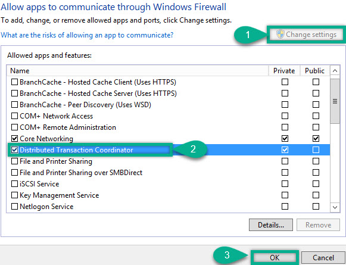The image size is (346, 265).
Task: Uncheck the Distributed Transaction Coordinator checkbox
Action: point(14,150)
